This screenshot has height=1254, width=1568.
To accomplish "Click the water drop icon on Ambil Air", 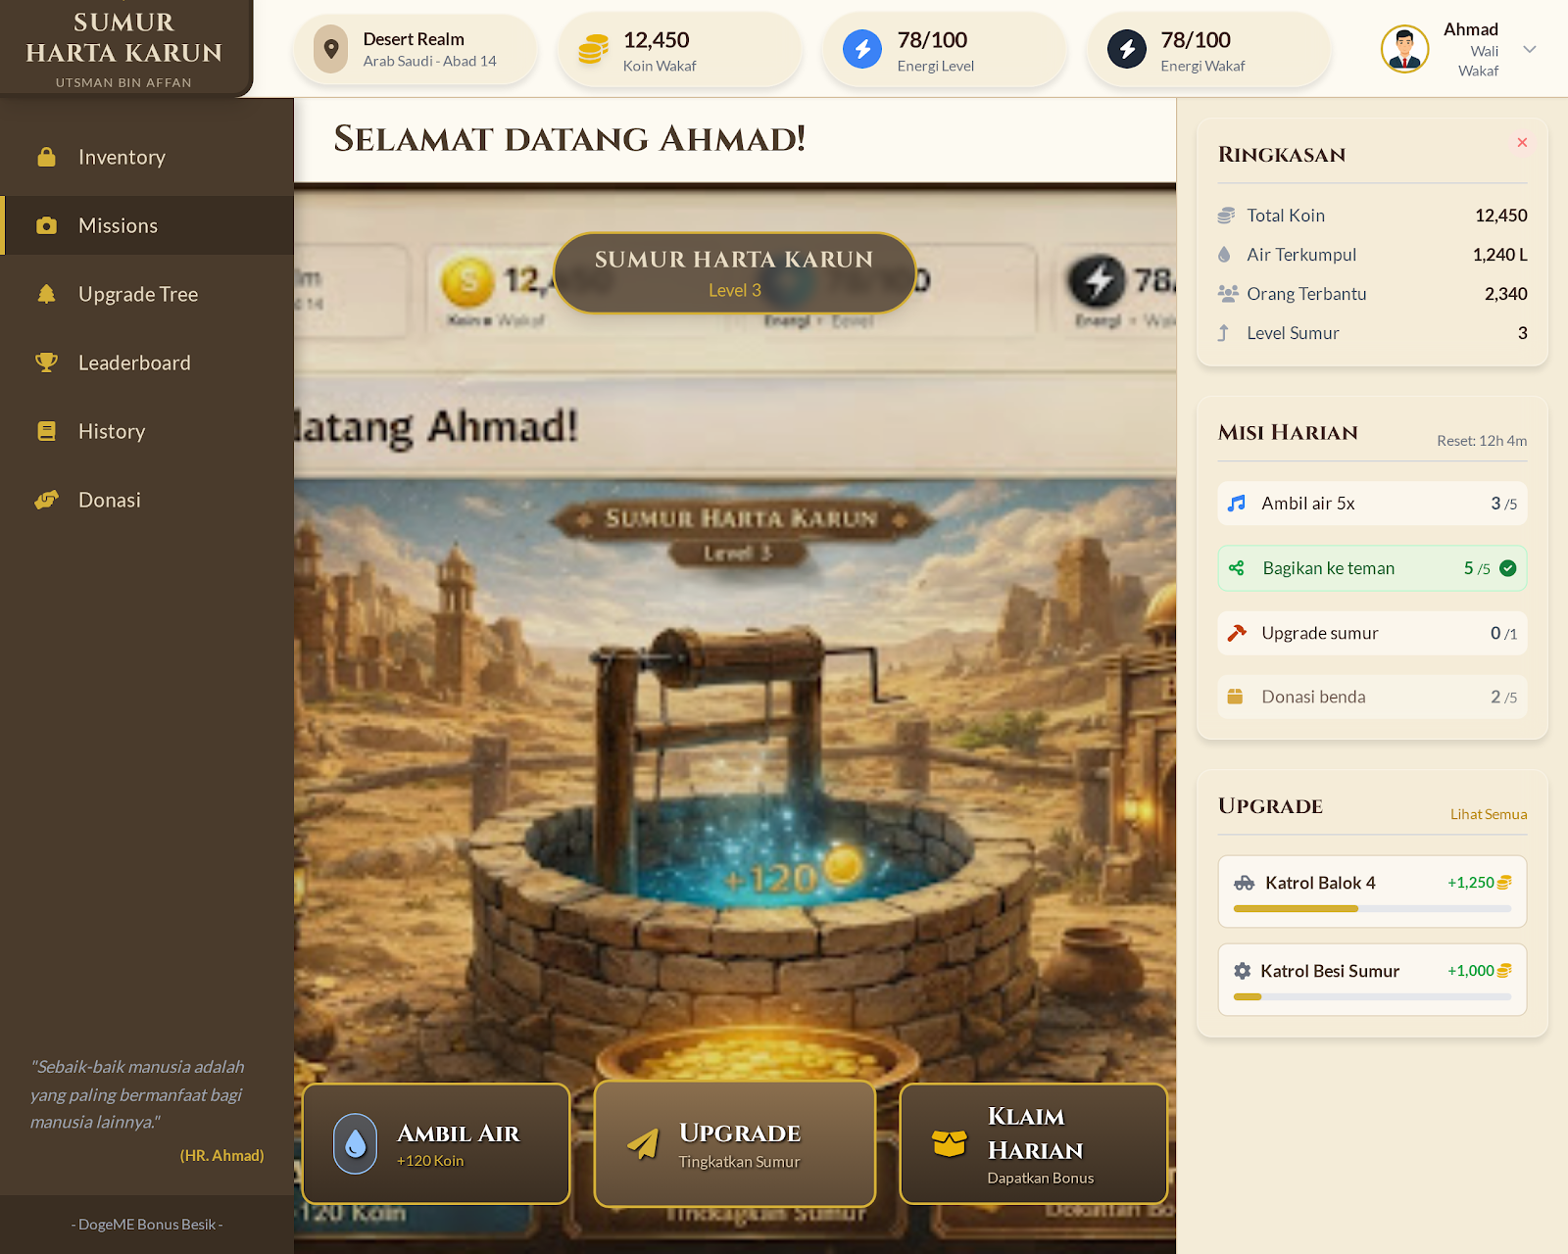I will [355, 1143].
